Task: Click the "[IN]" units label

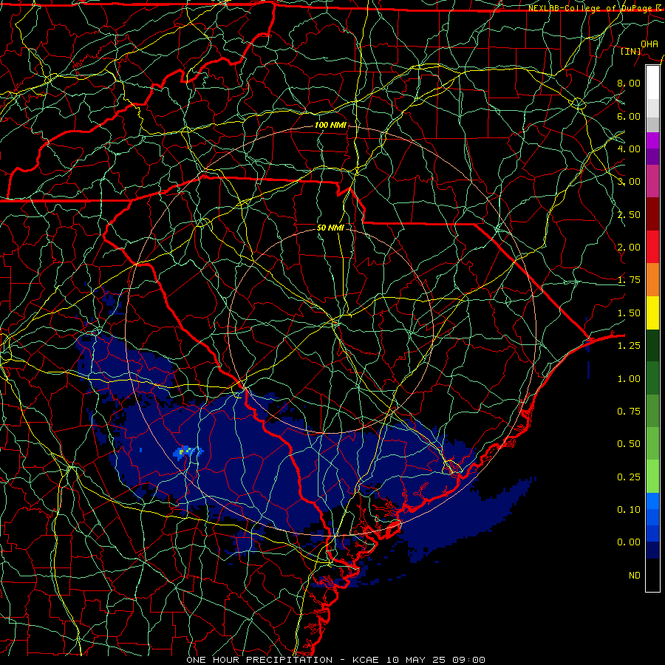Action: click(631, 51)
